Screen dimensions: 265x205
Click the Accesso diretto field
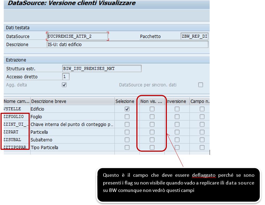point(66,77)
